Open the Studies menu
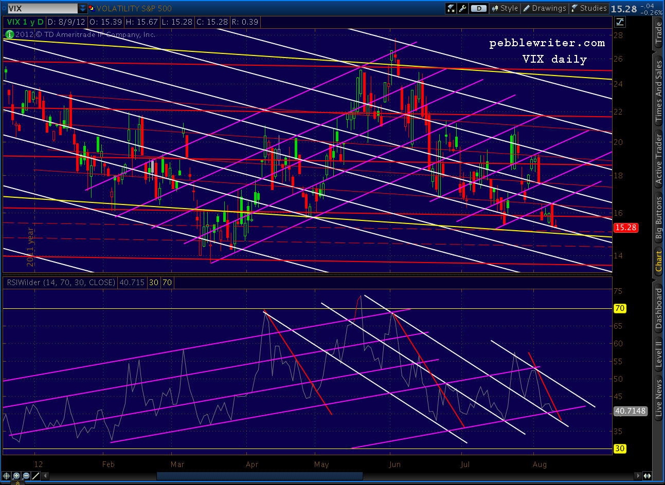 pyautogui.click(x=589, y=8)
